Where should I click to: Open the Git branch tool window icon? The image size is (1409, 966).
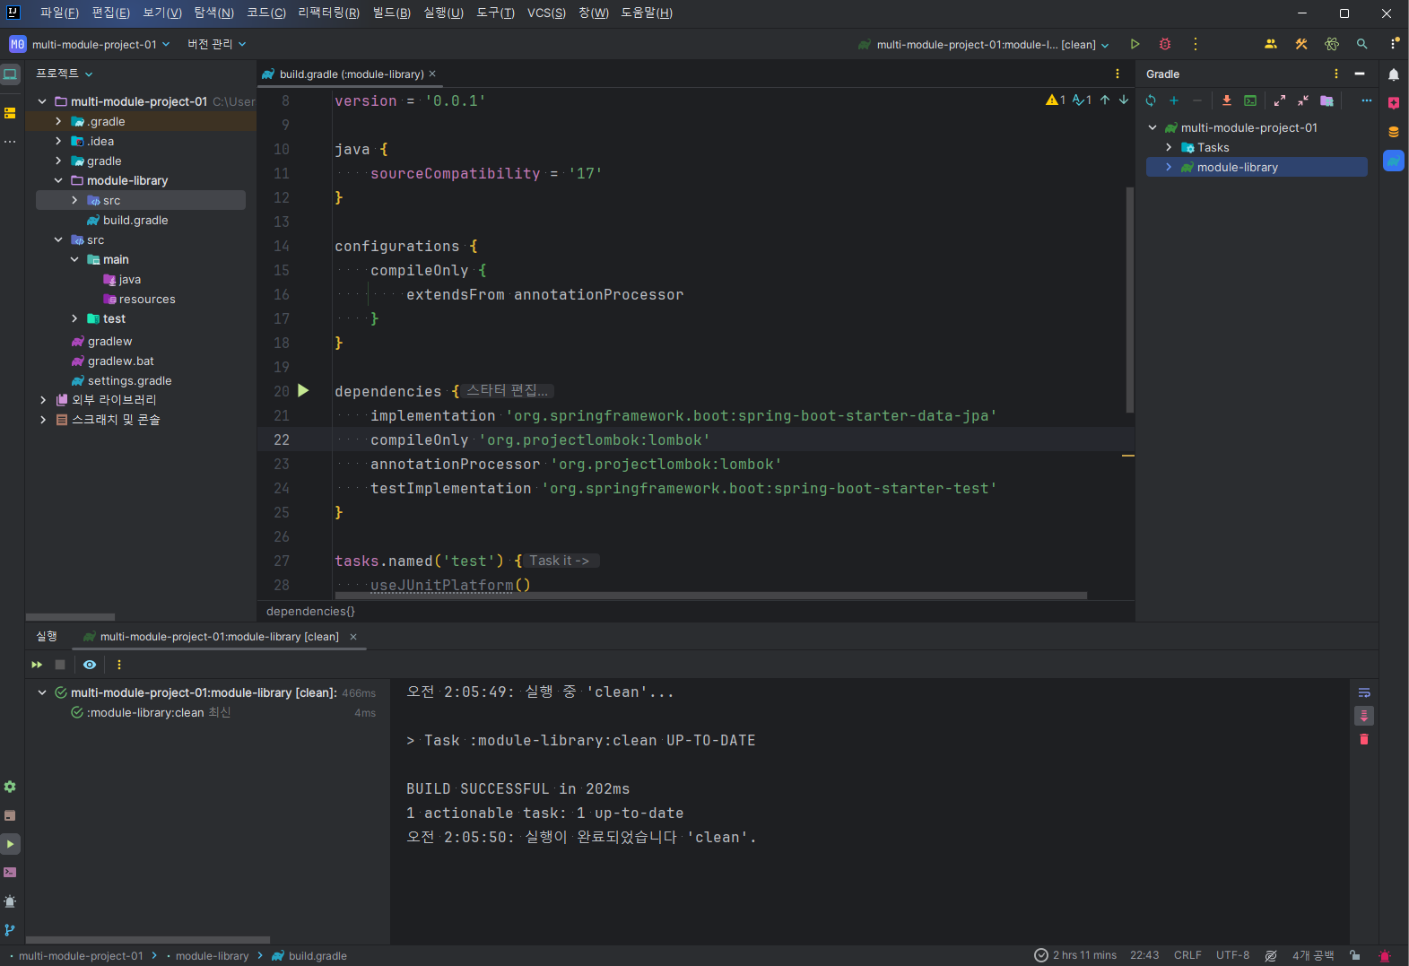pos(10,930)
